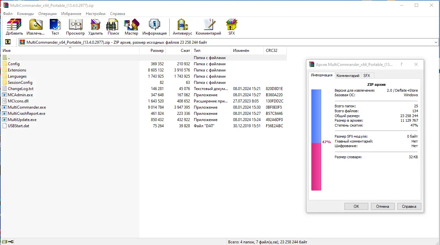Switch to the SFX tab in dialog
Image resolution: width=440 pixels, height=245 pixels.
[367, 76]
